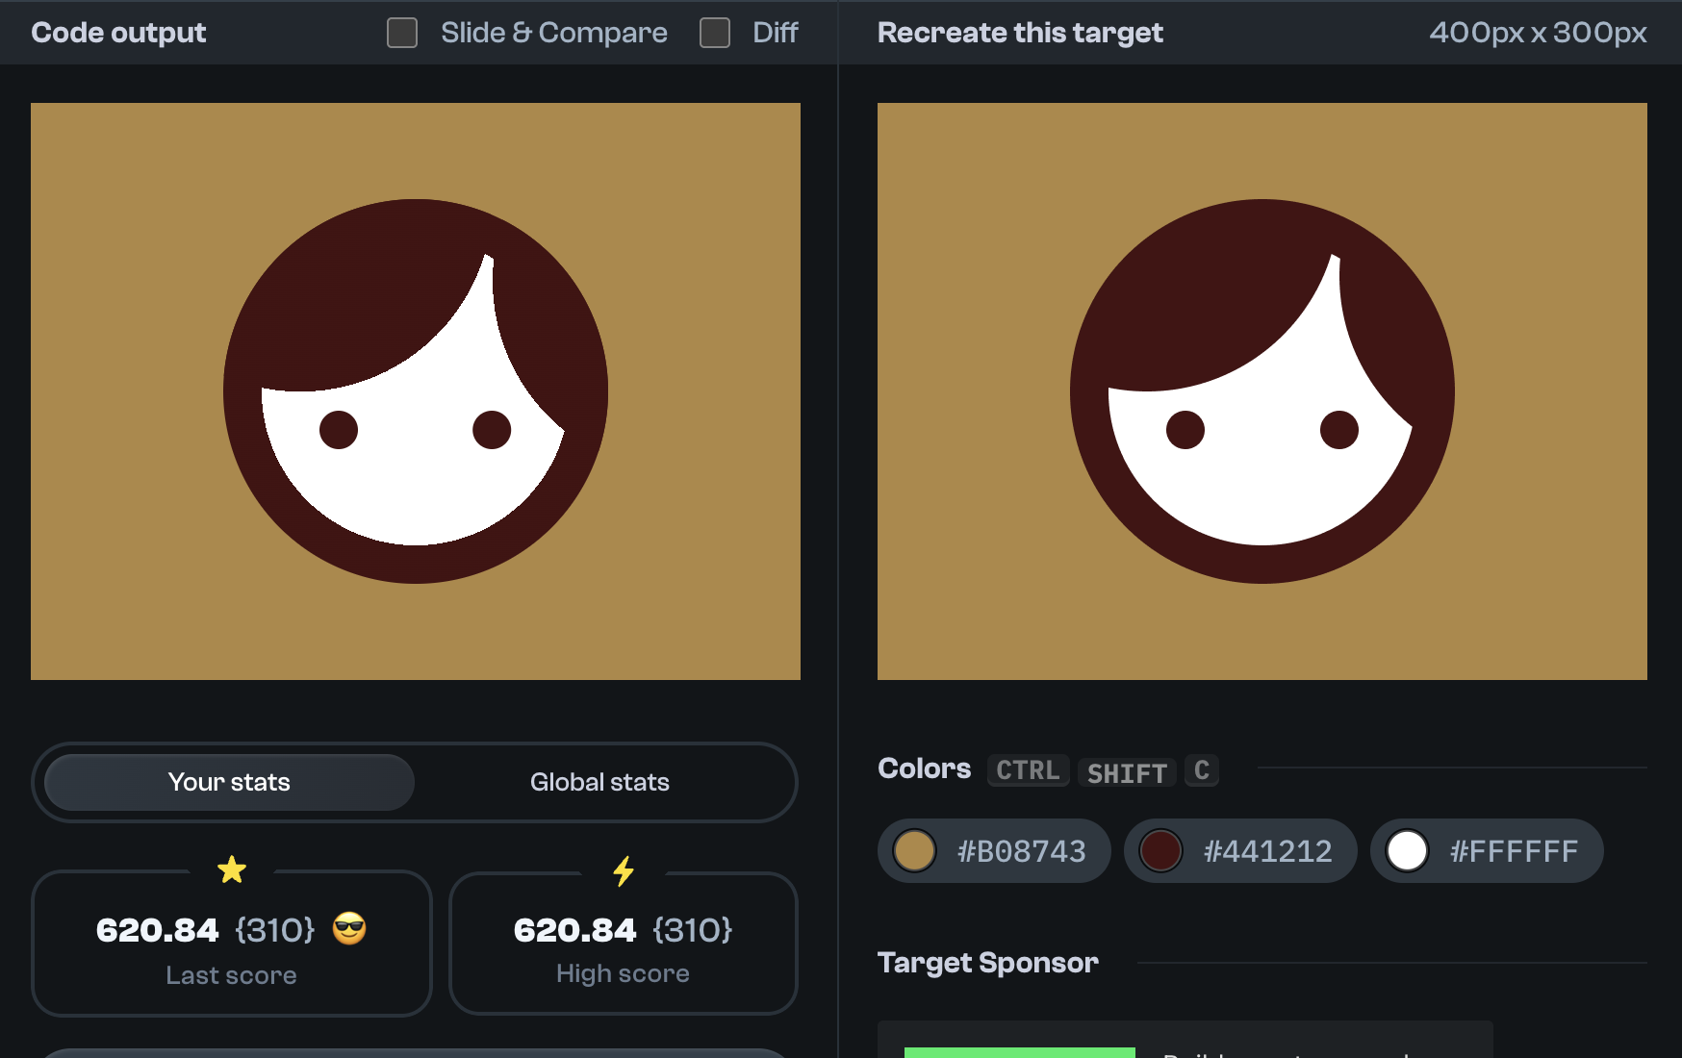Switch to the Global stats tab

coord(599,782)
